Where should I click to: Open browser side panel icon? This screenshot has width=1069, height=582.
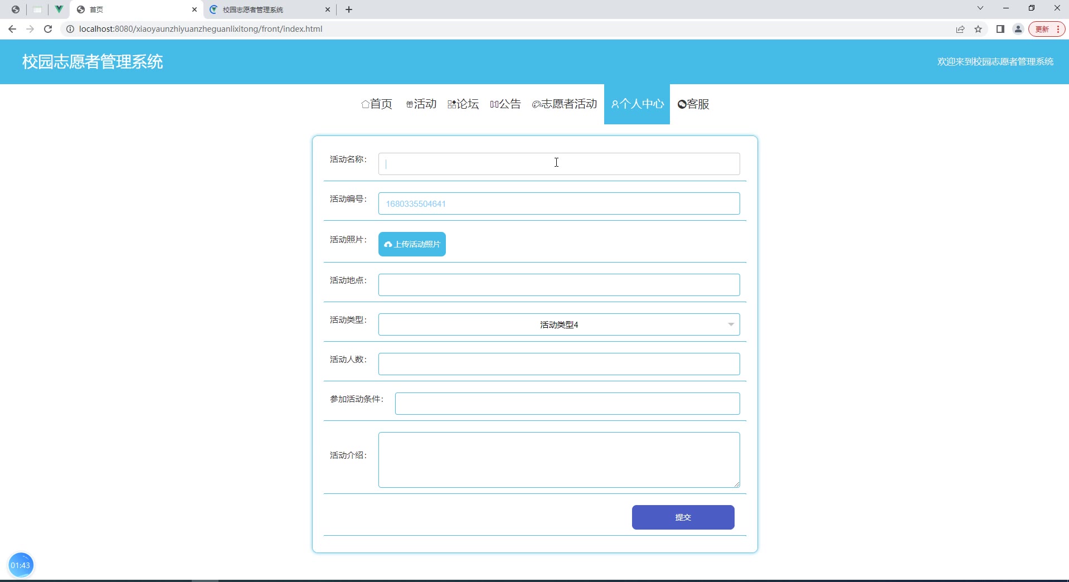point(1000,29)
